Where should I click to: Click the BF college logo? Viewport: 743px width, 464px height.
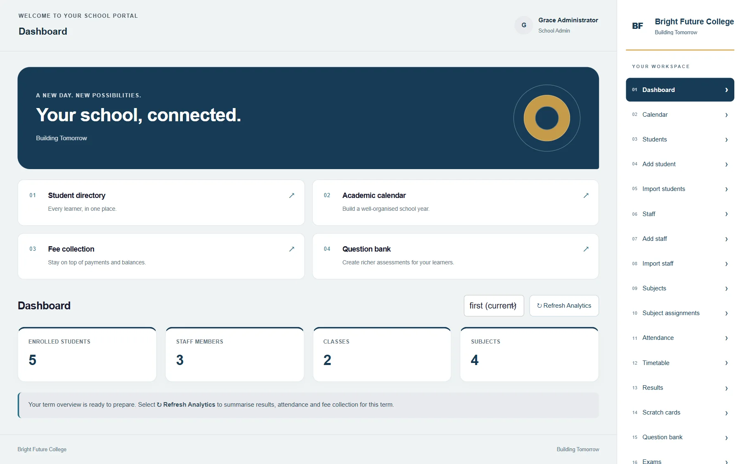point(637,26)
